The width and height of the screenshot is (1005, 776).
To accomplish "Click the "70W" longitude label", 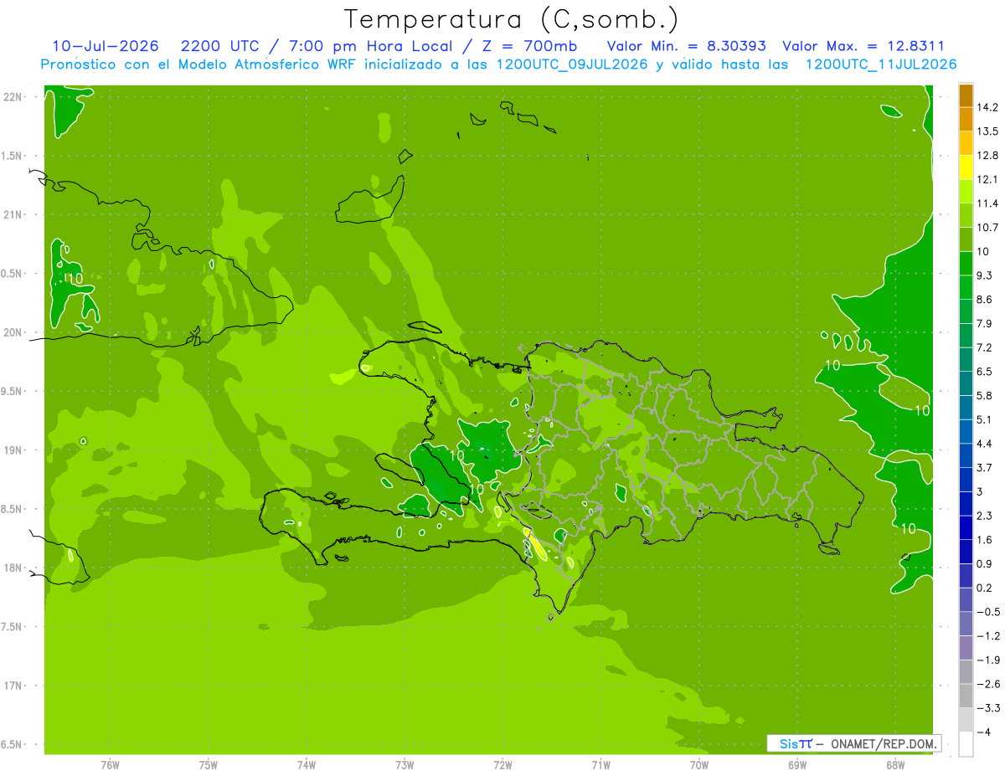I will [x=698, y=765].
